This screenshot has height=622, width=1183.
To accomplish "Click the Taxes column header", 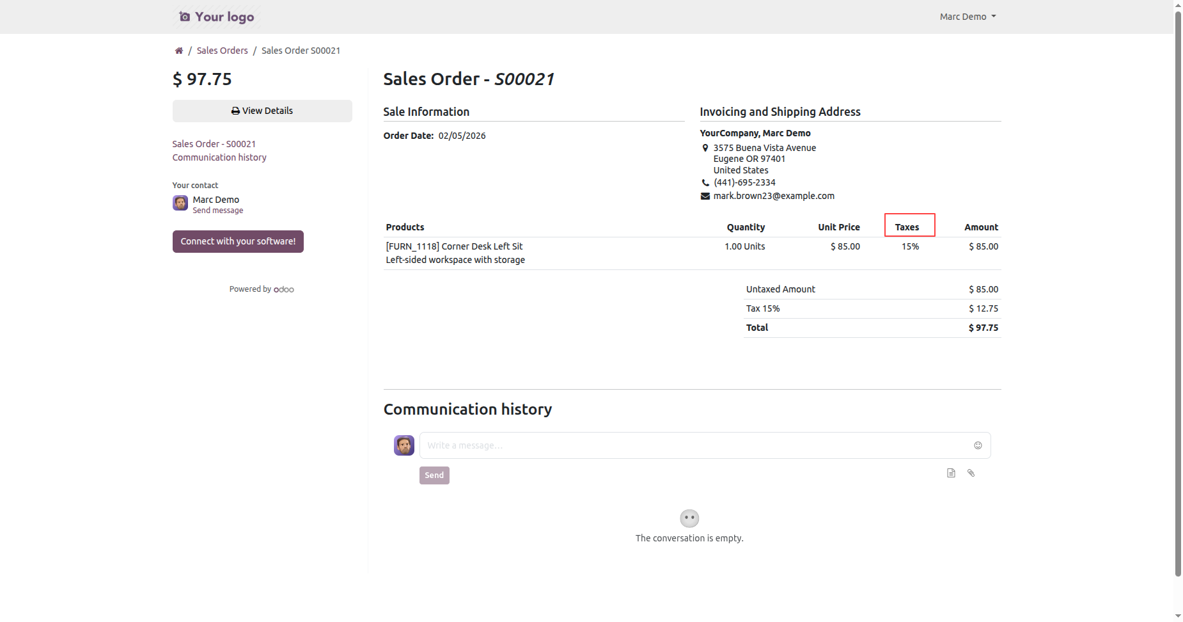I will tap(907, 227).
